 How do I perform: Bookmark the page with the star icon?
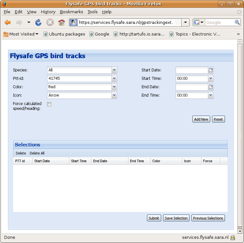pos(177,22)
